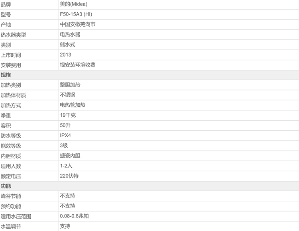This screenshot has height=231, width=299.
Task: Click the 规格 section header
Action: point(6,75)
